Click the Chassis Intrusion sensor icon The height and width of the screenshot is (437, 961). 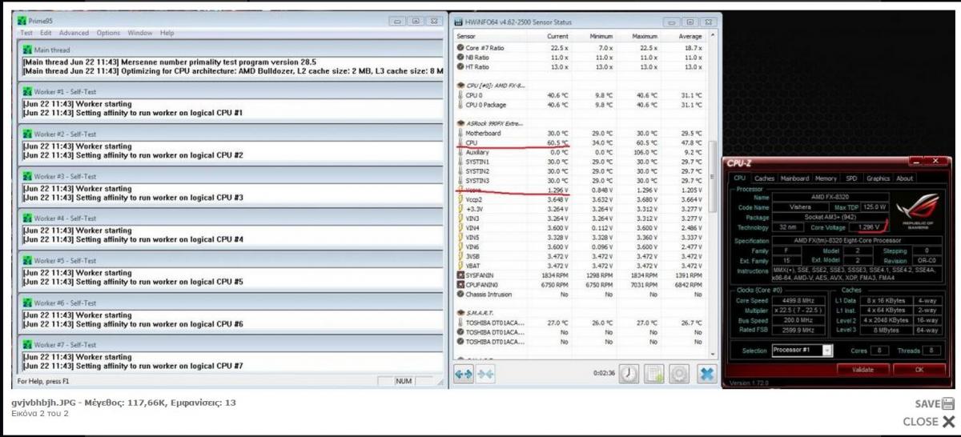460,295
